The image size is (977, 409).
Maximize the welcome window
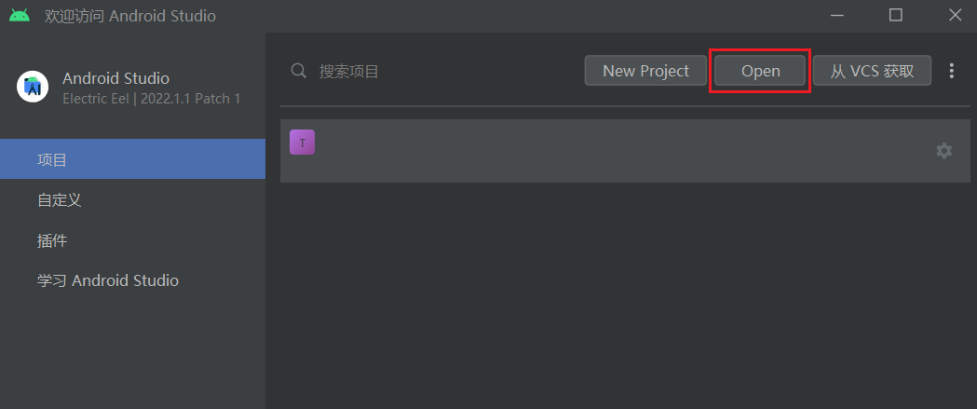(x=895, y=16)
